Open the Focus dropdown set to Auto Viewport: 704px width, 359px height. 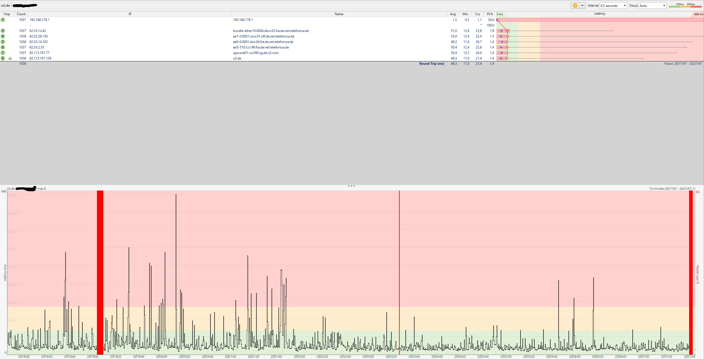coord(652,6)
